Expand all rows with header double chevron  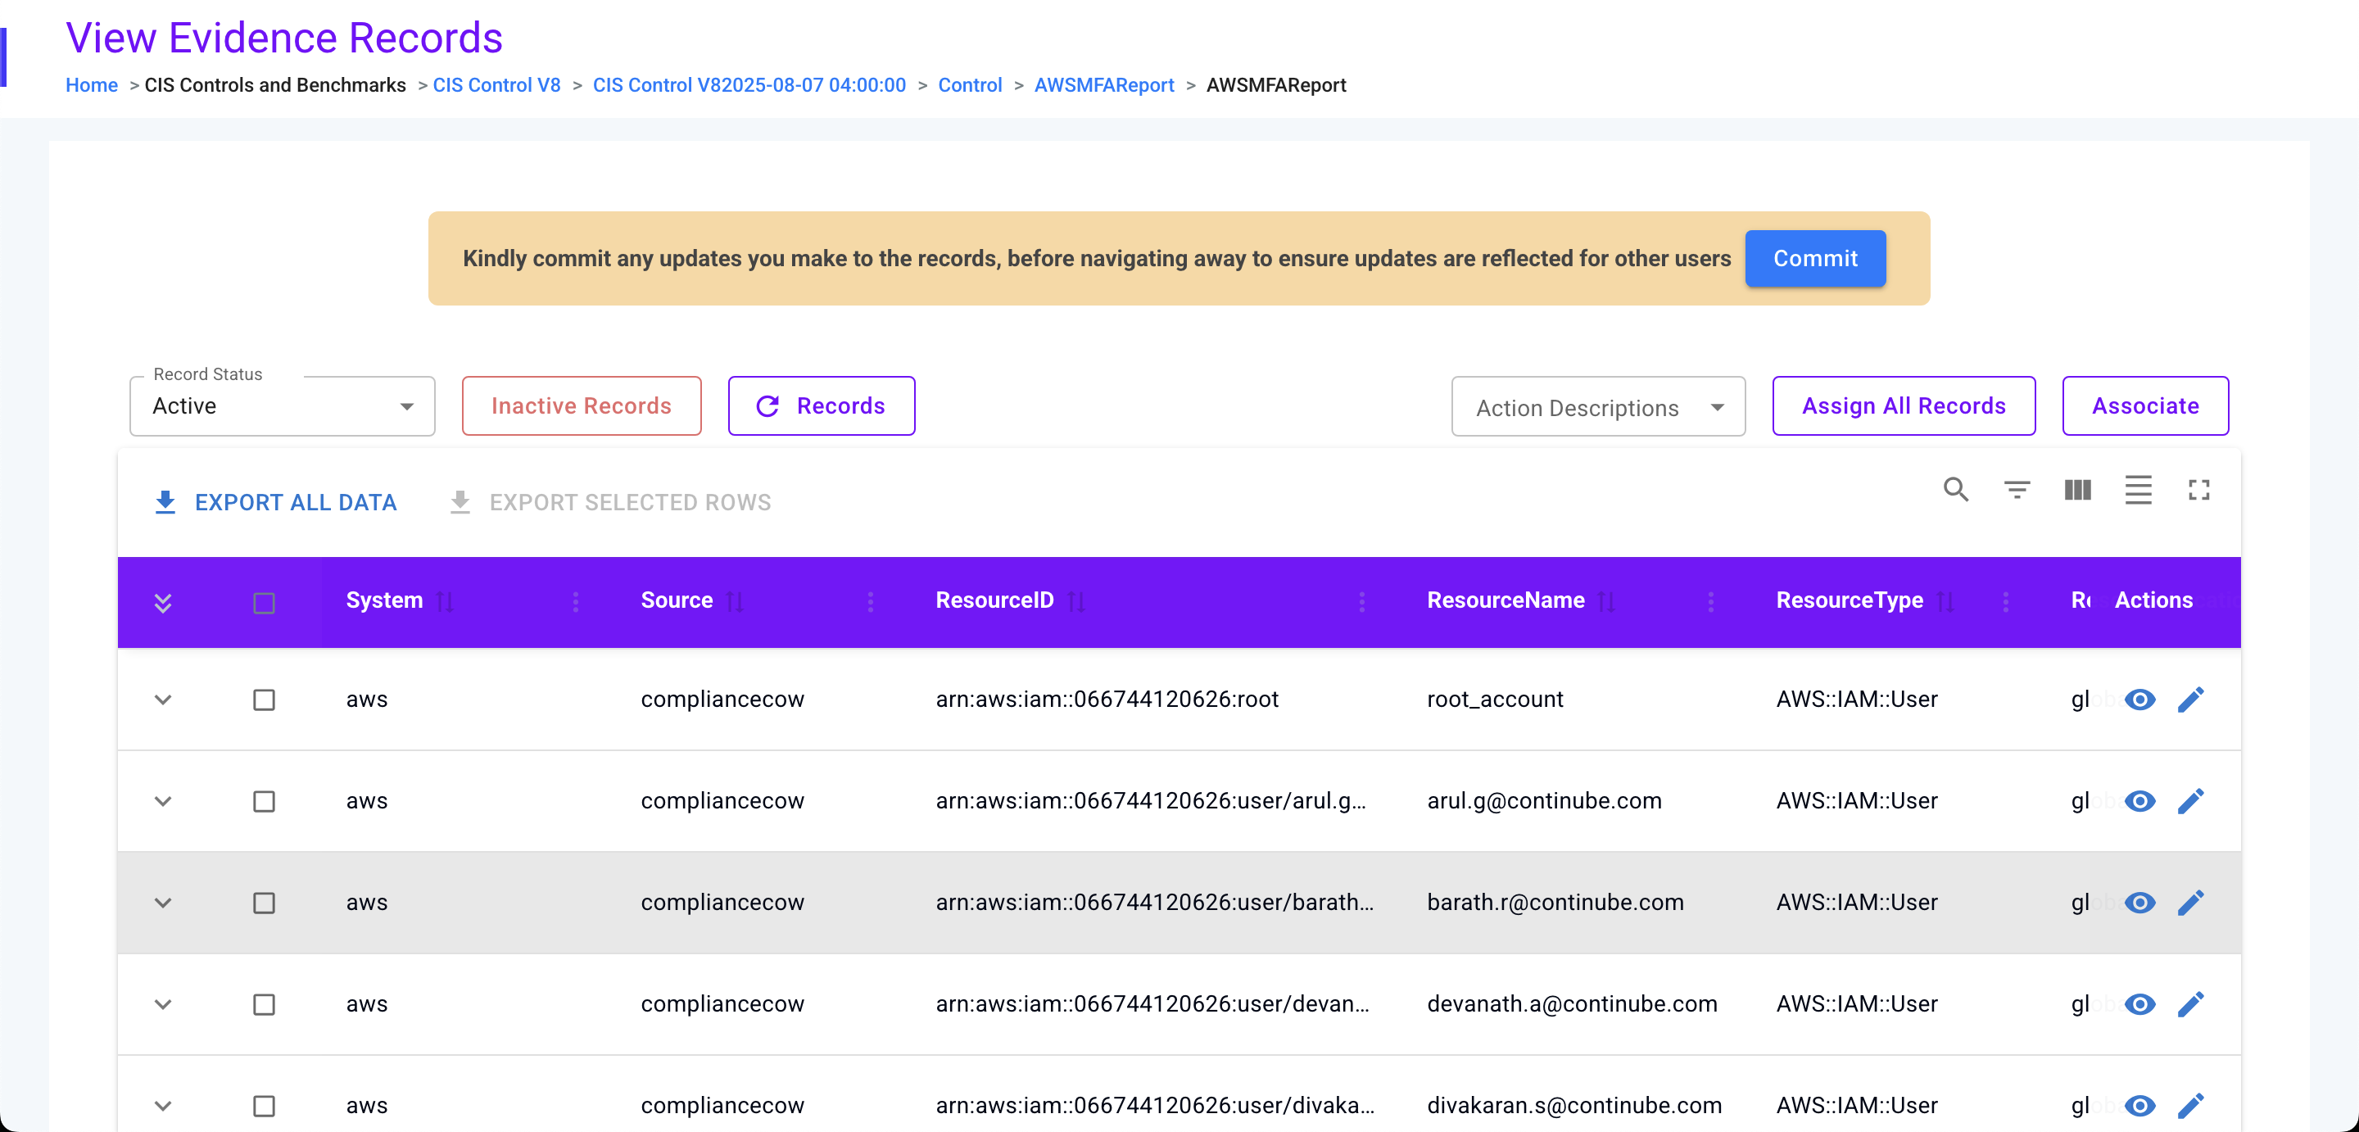pyautogui.click(x=163, y=603)
